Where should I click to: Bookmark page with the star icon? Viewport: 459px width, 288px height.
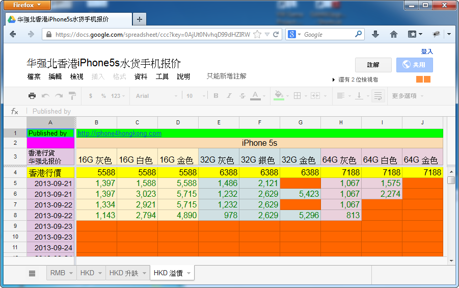257,34
